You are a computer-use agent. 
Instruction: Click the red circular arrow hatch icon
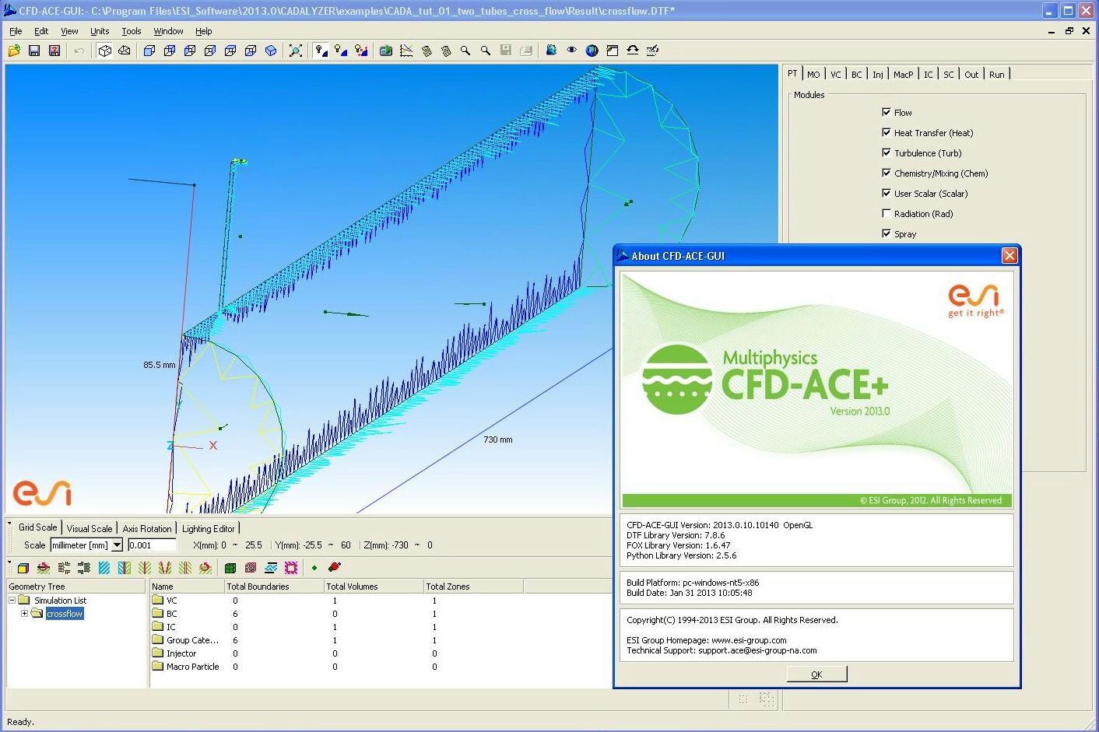coord(205,568)
